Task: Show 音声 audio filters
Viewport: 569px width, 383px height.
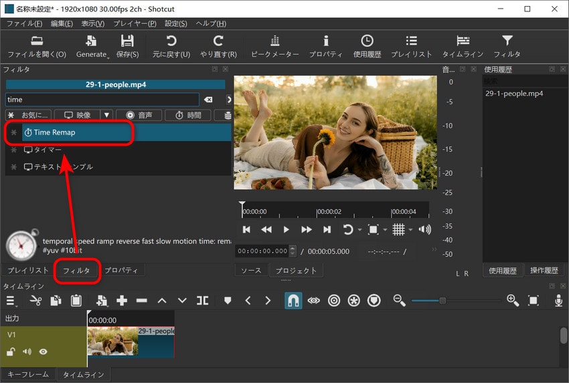Action: (139, 115)
